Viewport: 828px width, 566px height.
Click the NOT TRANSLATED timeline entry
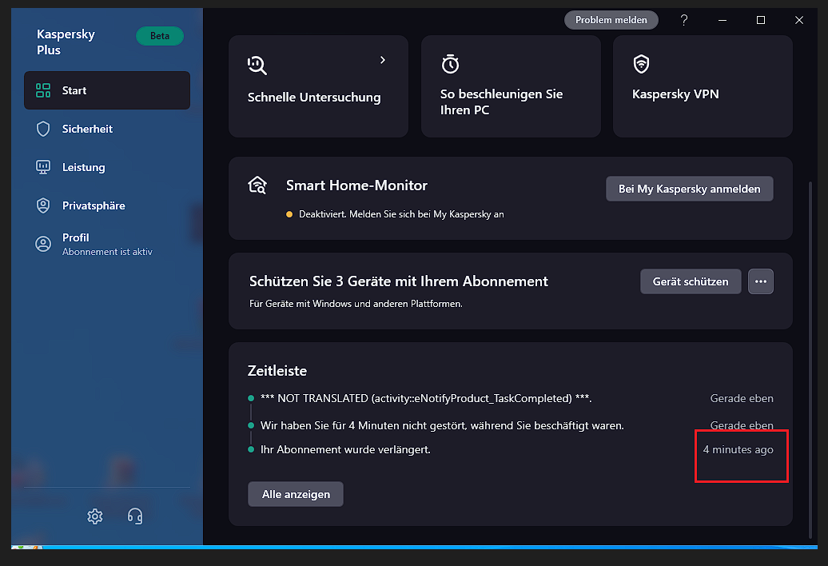point(426,399)
